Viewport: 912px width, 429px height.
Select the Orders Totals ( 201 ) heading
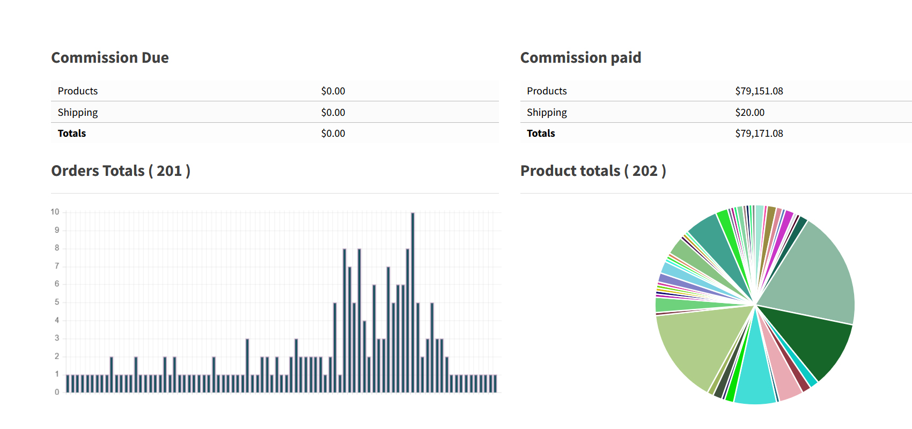pos(121,171)
